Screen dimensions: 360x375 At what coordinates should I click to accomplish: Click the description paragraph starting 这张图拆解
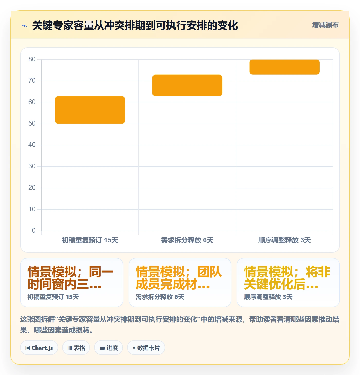pos(180,325)
